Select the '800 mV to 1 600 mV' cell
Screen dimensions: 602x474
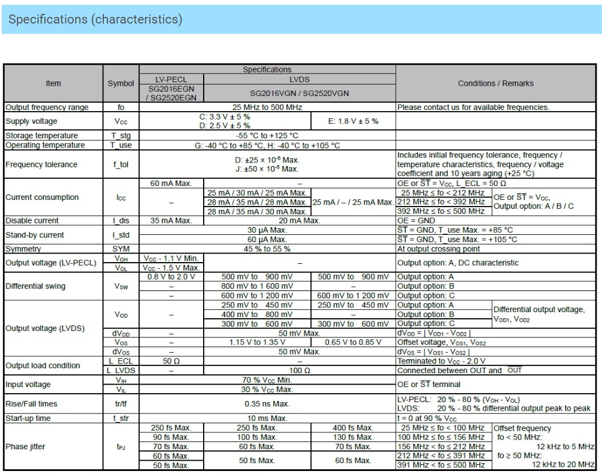click(257, 286)
